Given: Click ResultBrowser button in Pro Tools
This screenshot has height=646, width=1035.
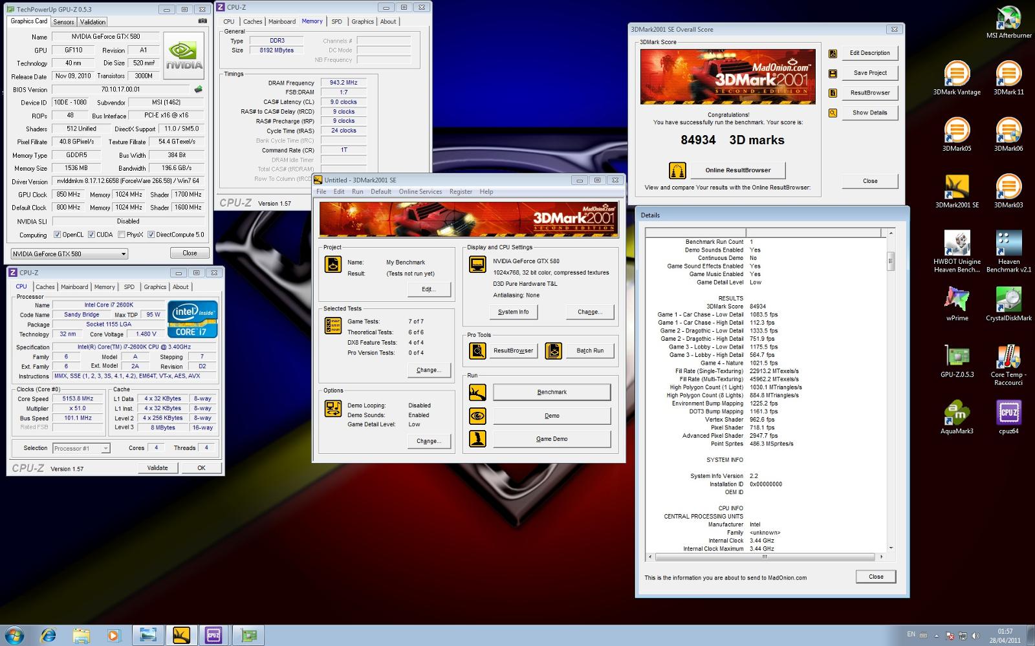Looking at the screenshot, I should [x=514, y=350].
